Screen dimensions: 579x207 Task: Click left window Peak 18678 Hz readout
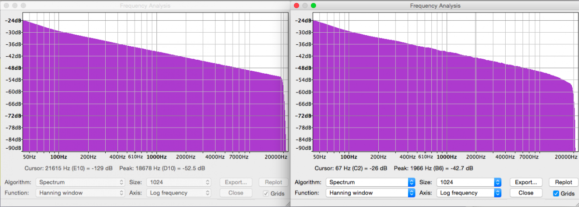pyautogui.click(x=165, y=168)
